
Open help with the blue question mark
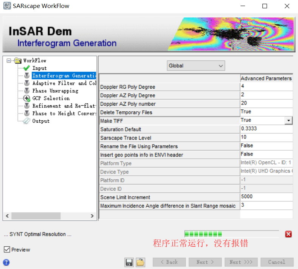(6, 262)
